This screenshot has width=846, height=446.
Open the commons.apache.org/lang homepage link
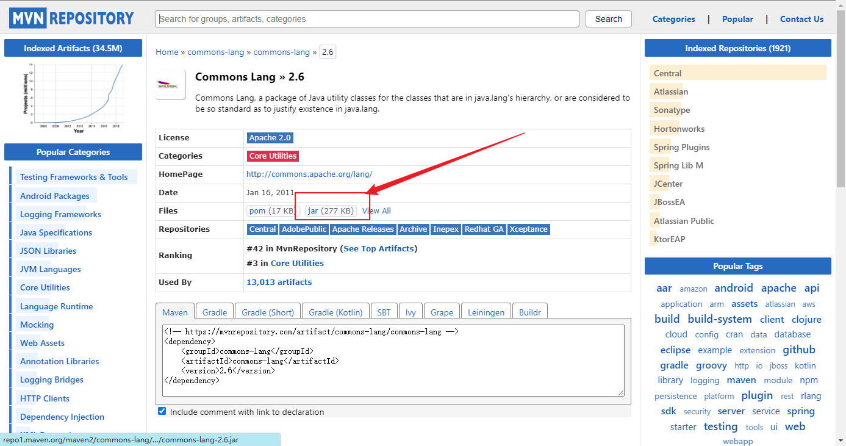click(x=309, y=174)
